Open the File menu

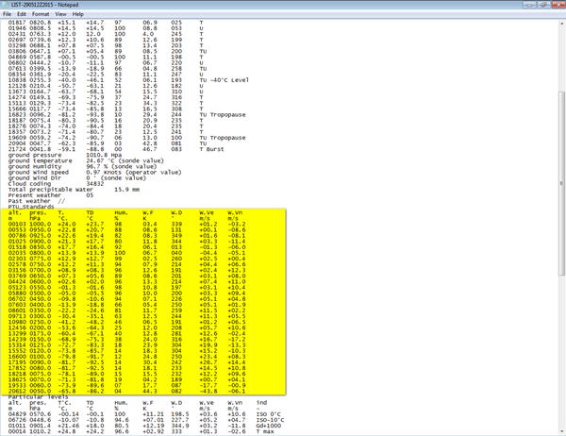point(8,14)
